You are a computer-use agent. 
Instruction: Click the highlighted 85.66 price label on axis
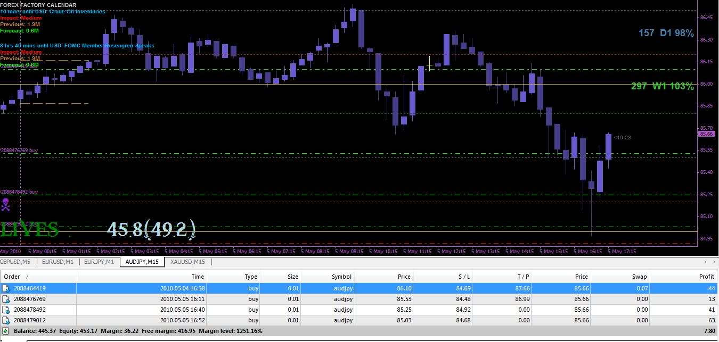click(706, 134)
